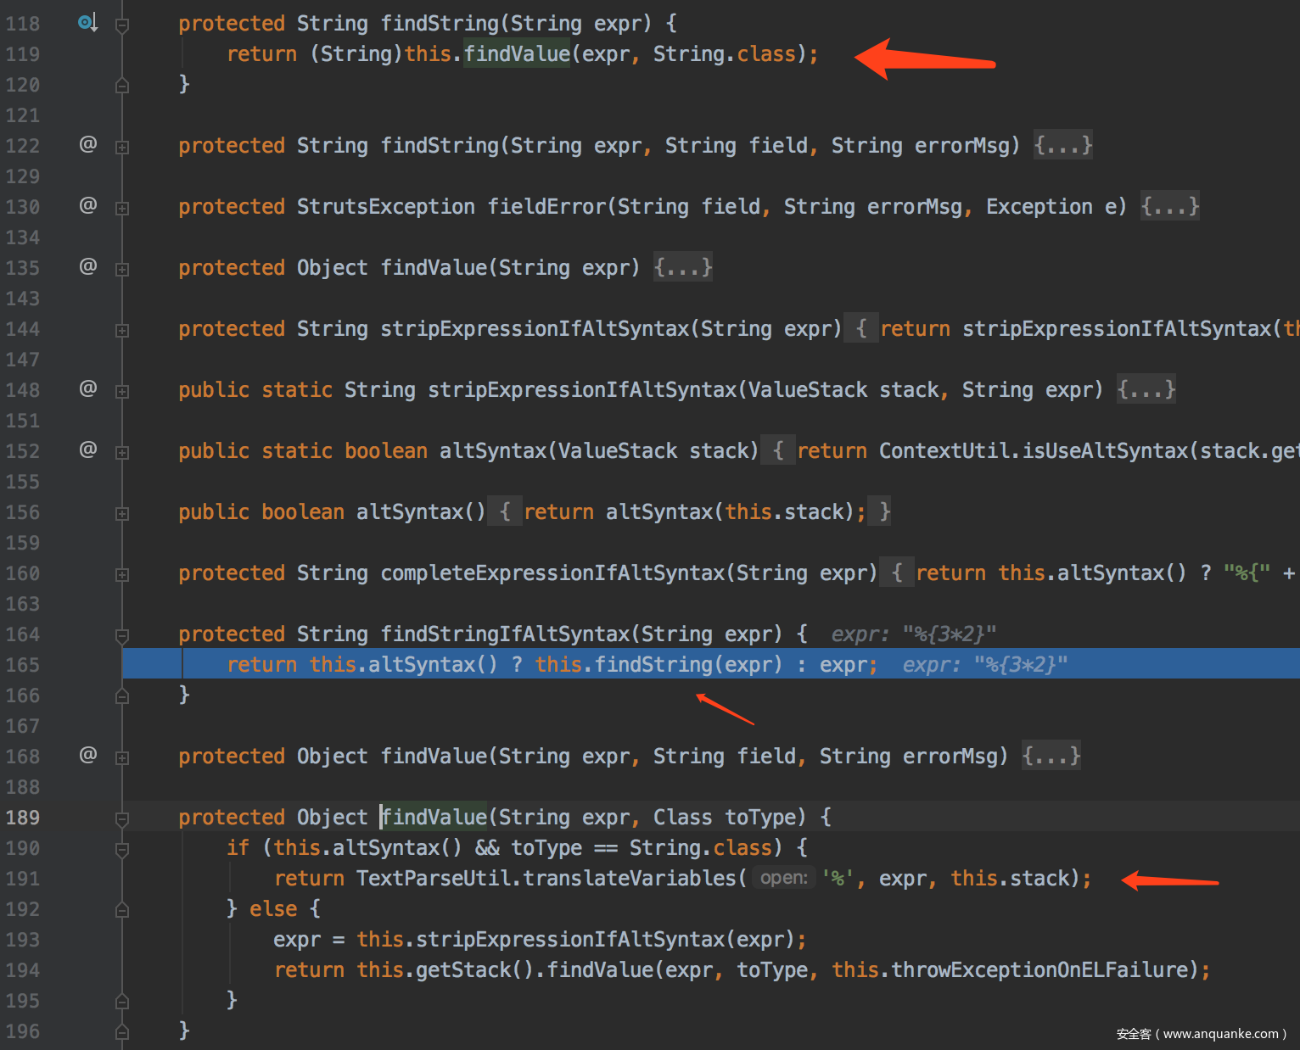Expand folded findValue(String expr) on line 135
Viewport: 1300px width, 1050px height.
pyautogui.click(x=122, y=269)
